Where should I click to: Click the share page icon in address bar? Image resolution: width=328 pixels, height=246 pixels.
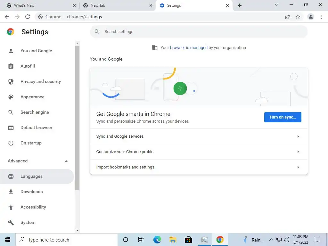click(288, 17)
